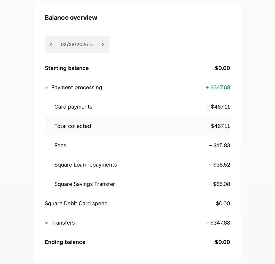
Task: Go to the next date with right arrow
Action: [x=103, y=45]
